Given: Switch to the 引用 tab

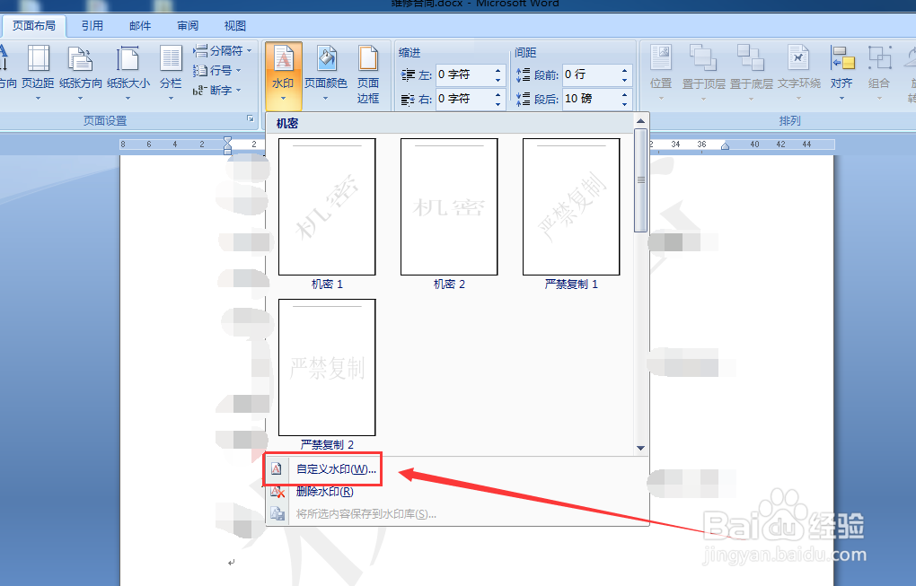Looking at the screenshot, I should [x=92, y=26].
